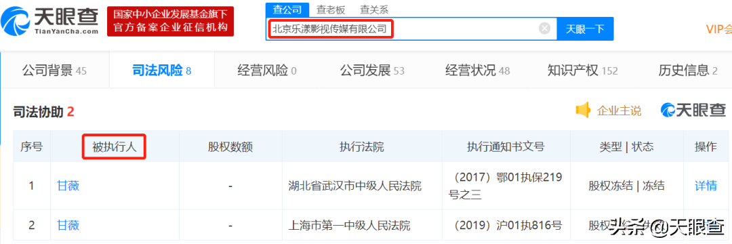Click the VIP会 link at top right
Screen dimensions: 732x244
click(719, 29)
